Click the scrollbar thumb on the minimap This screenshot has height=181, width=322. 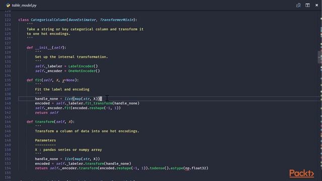coord(320,57)
